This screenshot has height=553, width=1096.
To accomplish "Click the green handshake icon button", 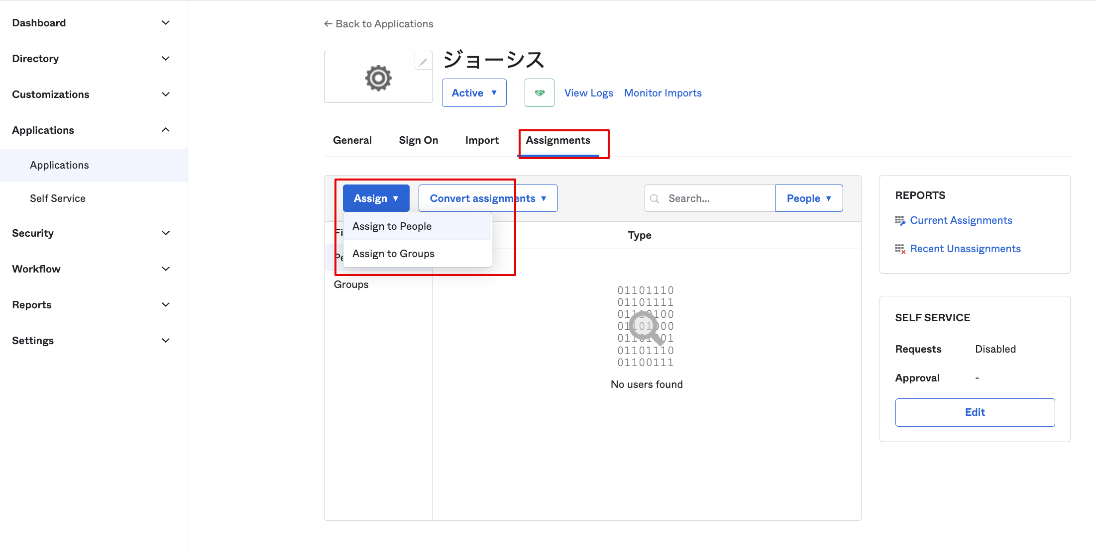I will (x=539, y=93).
